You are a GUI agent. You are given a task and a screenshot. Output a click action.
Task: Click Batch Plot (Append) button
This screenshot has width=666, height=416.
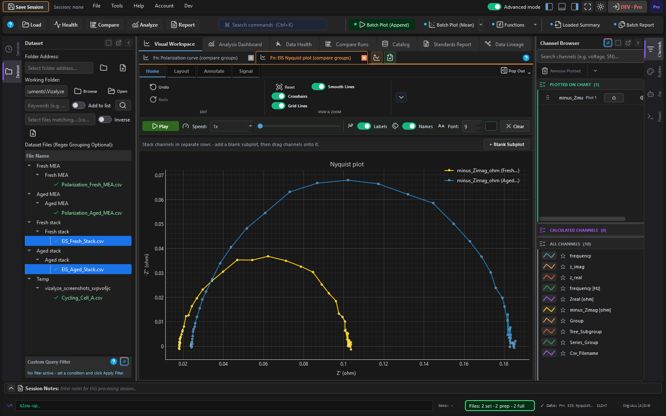click(382, 25)
